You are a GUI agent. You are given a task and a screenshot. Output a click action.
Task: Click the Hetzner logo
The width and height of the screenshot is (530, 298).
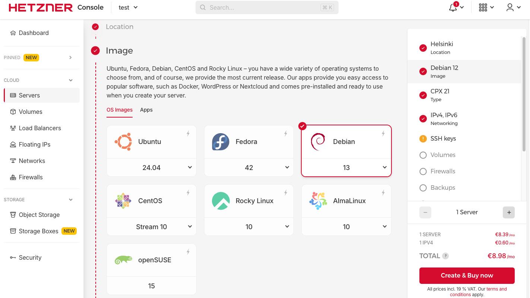coord(41,7)
